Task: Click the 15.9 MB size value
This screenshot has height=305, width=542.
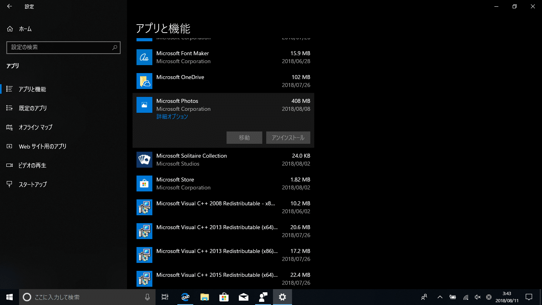Action: point(300,53)
